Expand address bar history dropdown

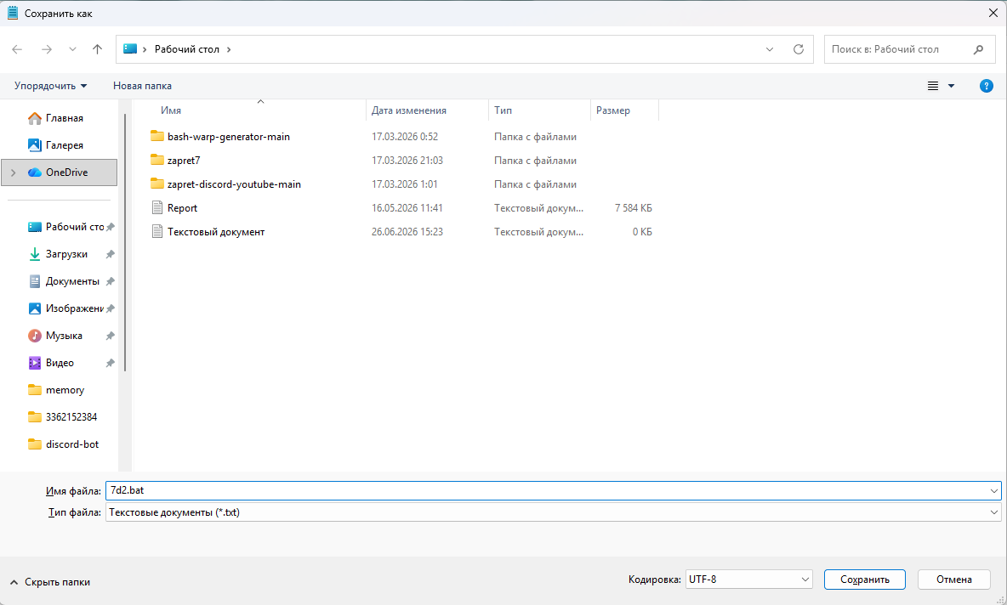(770, 49)
